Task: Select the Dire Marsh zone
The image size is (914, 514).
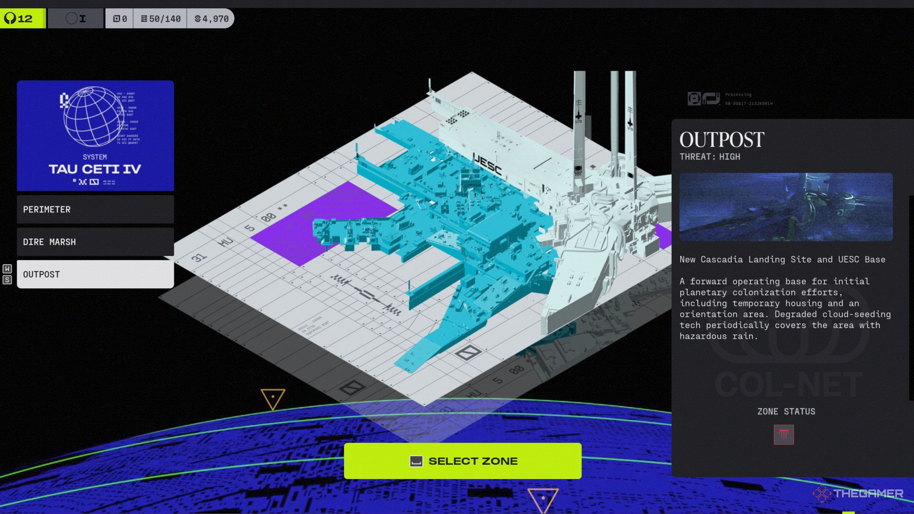Action: pyautogui.click(x=95, y=242)
